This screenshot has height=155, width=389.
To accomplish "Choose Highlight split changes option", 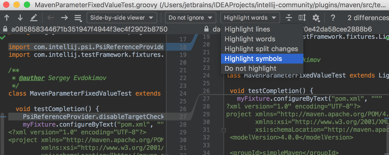I will [262, 49].
